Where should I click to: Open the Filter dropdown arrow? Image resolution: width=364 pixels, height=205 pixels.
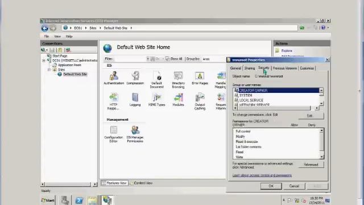pyautogui.click(x=148, y=59)
